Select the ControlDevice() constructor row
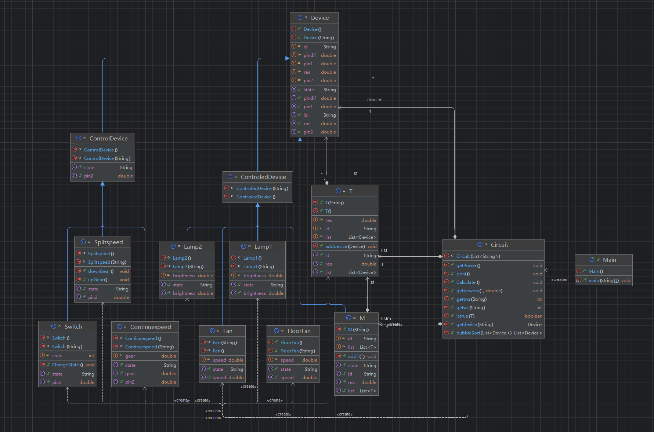654x432 pixels. click(x=102, y=150)
